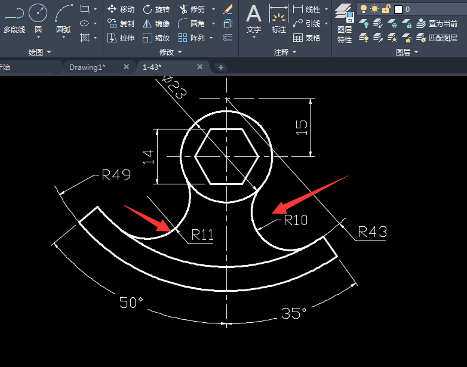This screenshot has width=467, height=367.
Task: Expand the Modify (修改) panel
Action: point(170,52)
